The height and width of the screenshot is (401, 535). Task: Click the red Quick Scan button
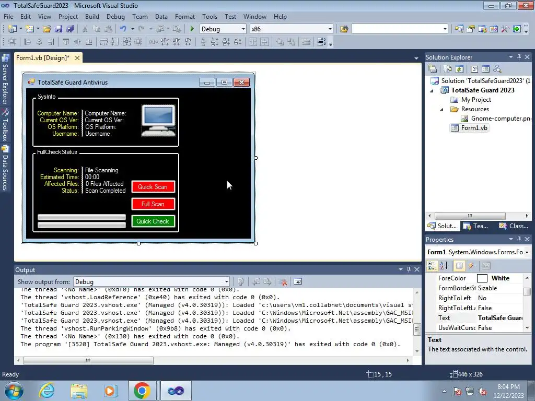tap(153, 187)
